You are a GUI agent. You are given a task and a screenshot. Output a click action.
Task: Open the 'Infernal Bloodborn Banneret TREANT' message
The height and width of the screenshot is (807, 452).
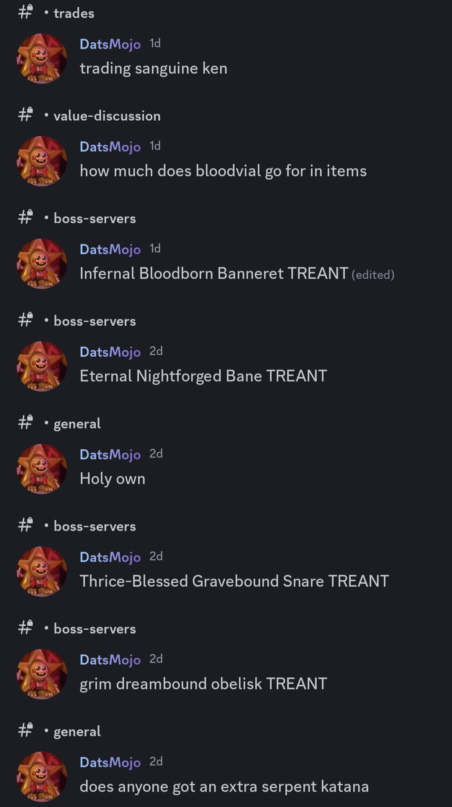(214, 273)
